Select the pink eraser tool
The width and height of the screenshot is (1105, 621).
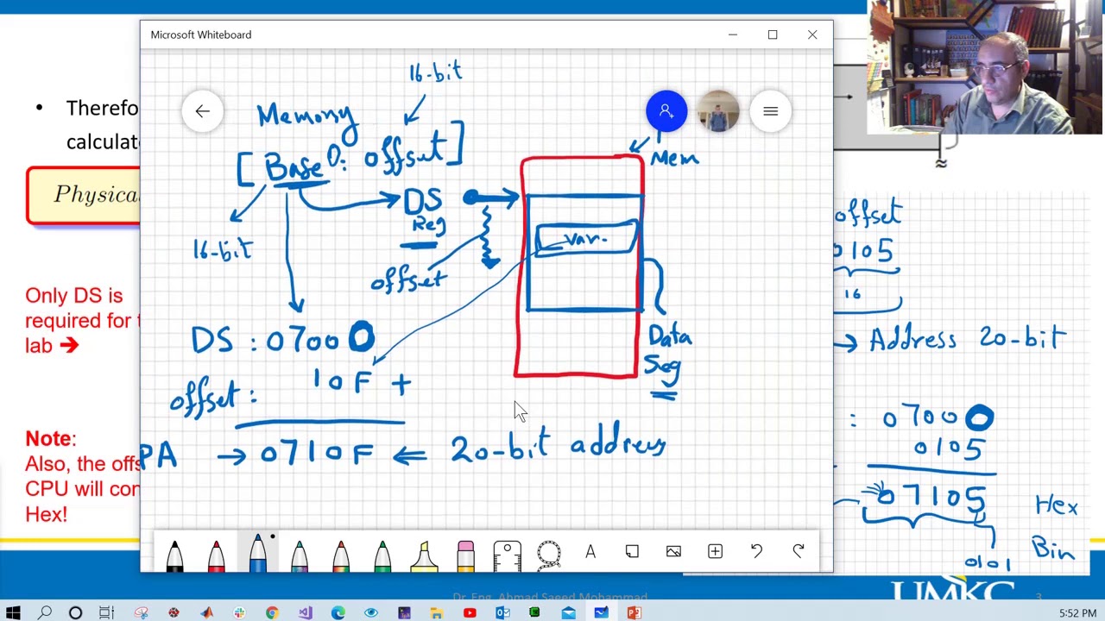[x=465, y=555]
